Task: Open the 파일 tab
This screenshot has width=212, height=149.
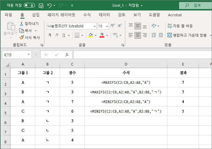Action: point(8,15)
